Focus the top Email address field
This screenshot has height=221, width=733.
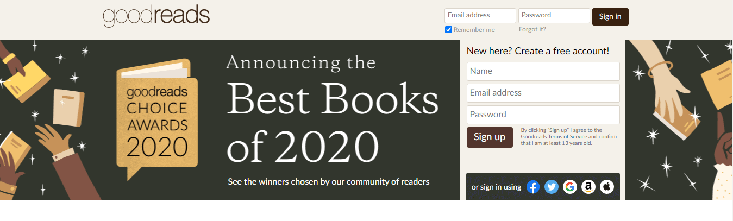pos(480,16)
